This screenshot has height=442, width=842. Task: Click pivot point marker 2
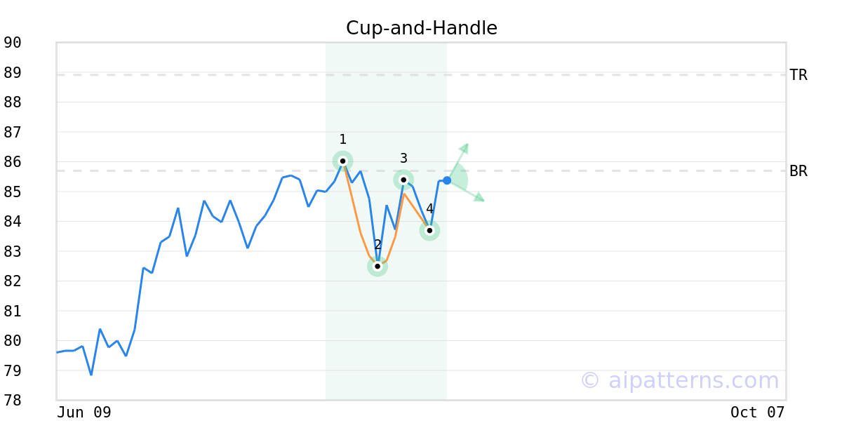(377, 266)
